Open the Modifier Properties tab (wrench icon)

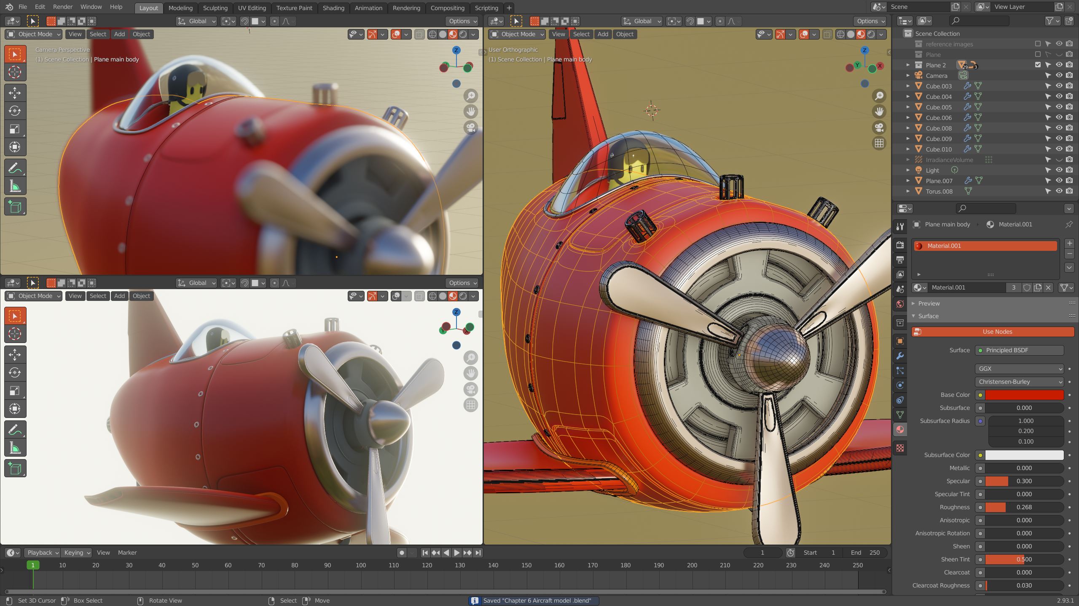pos(900,356)
